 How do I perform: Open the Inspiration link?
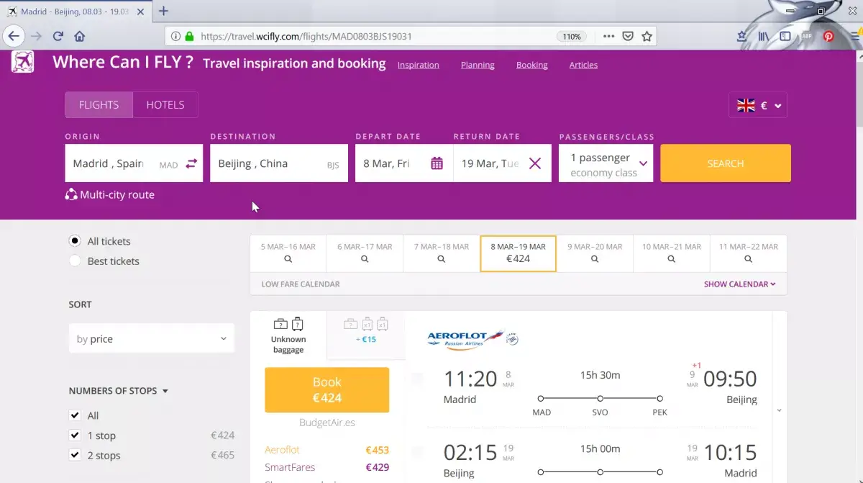(419, 65)
